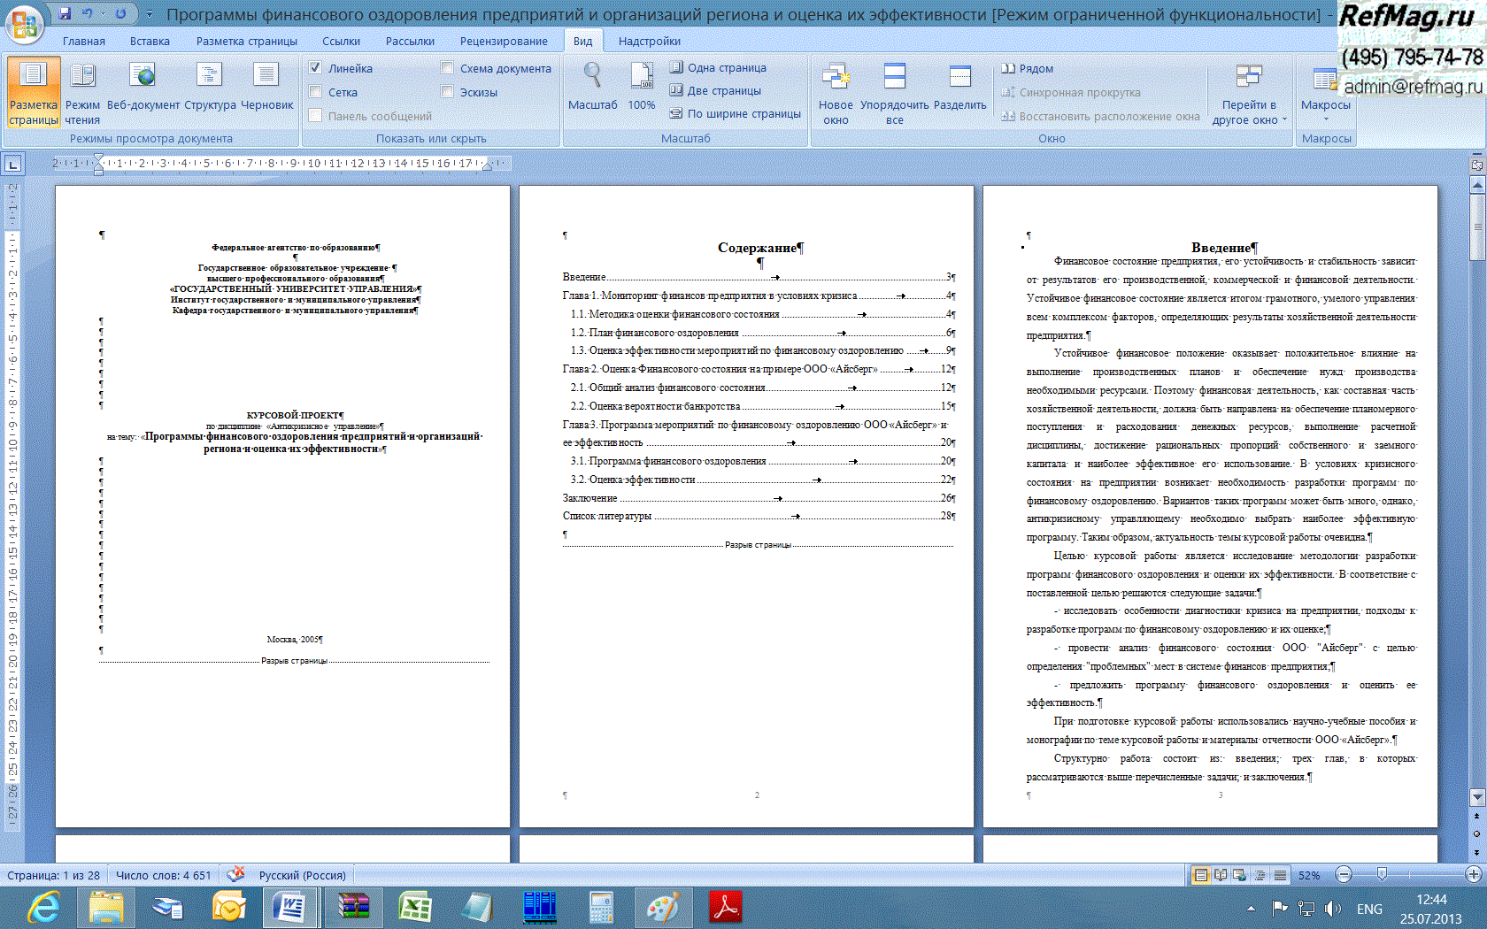Open Quick Access Toolbar customize arrow
Image resolution: width=1487 pixels, height=929 pixels.
click(x=150, y=14)
